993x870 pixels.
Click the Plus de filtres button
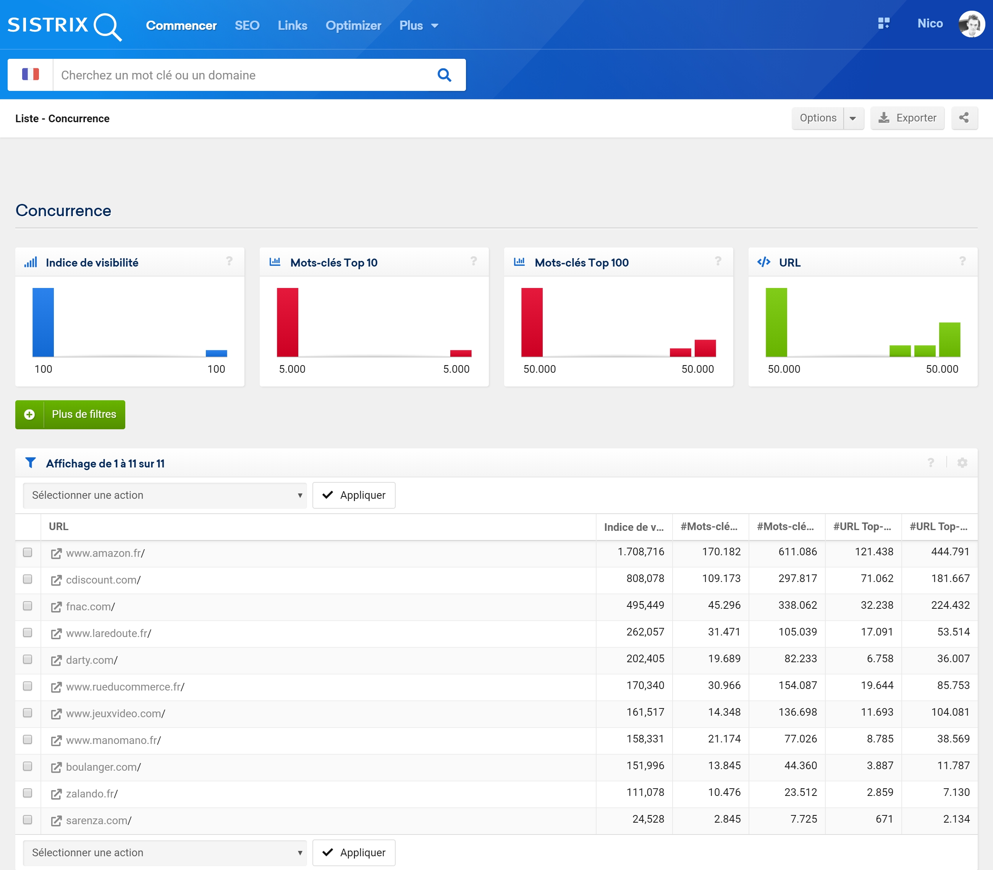click(70, 414)
